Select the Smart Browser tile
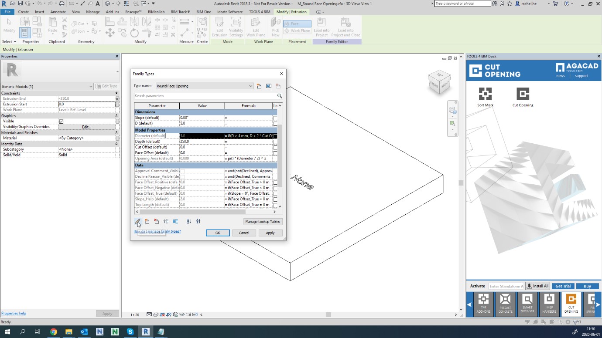This screenshot has width=602, height=338. click(x=527, y=304)
